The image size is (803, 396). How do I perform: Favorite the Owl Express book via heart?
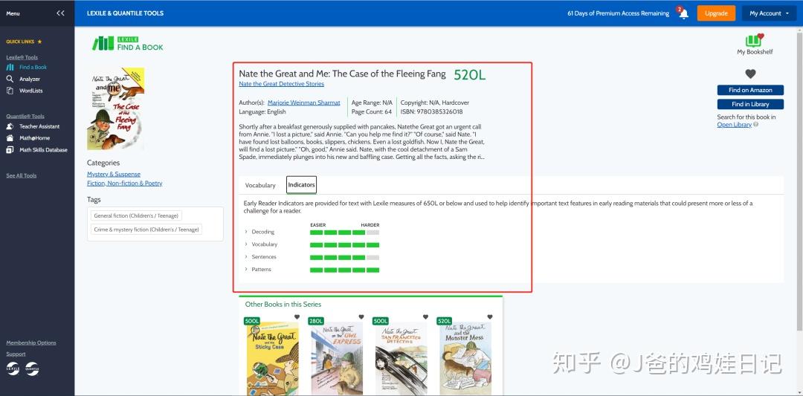click(361, 317)
